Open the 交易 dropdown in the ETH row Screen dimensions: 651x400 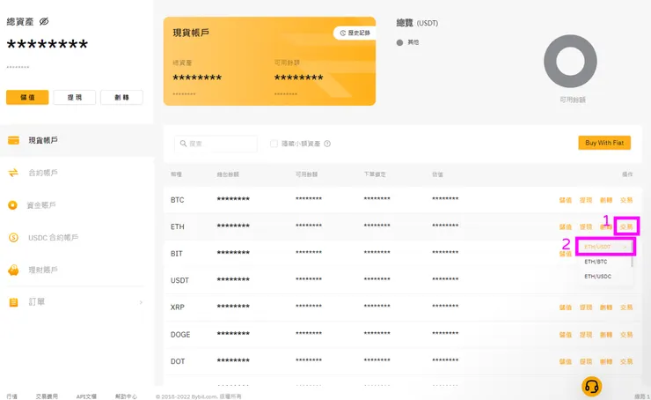[x=626, y=226]
